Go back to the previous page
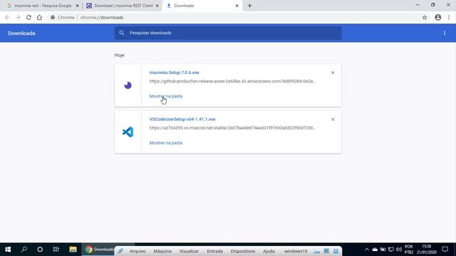Viewport: 456px width, 256px height. [x=7, y=17]
